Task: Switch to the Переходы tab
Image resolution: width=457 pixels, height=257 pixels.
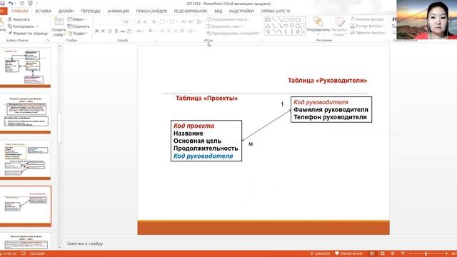Action: point(91,11)
